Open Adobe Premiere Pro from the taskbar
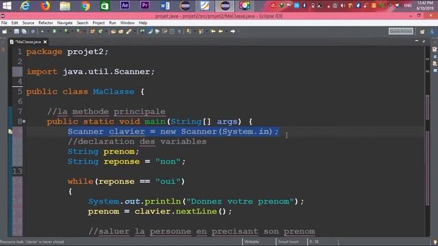Screen dimensions: 438x246 pyautogui.click(x=144, y=5)
